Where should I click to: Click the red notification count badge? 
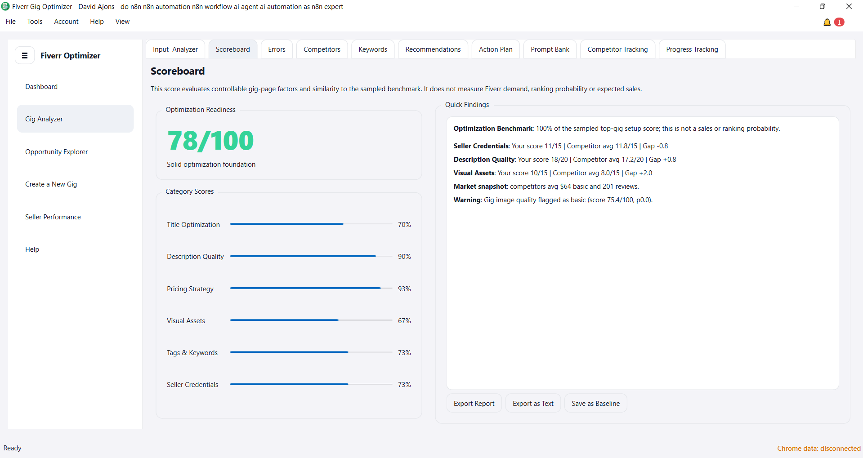point(839,22)
